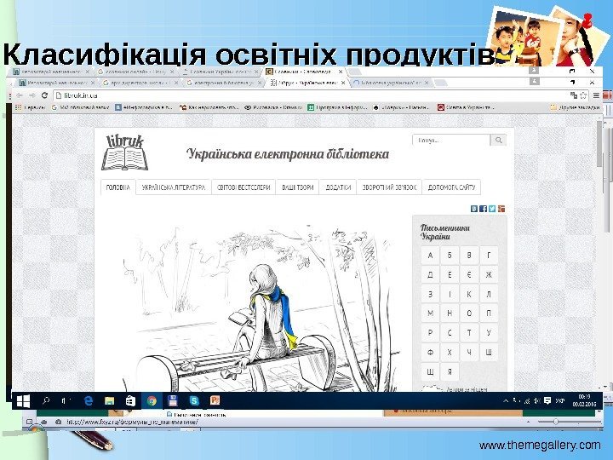This screenshot has height=460, width=613.
Task: Click the zoom slider in the bottom window
Action: click(x=555, y=422)
